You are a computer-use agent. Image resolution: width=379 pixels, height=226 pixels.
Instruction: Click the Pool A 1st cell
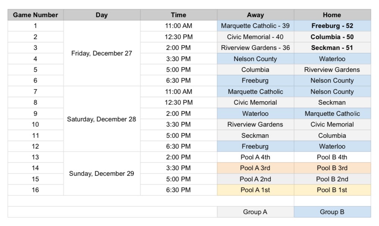pos(255,190)
